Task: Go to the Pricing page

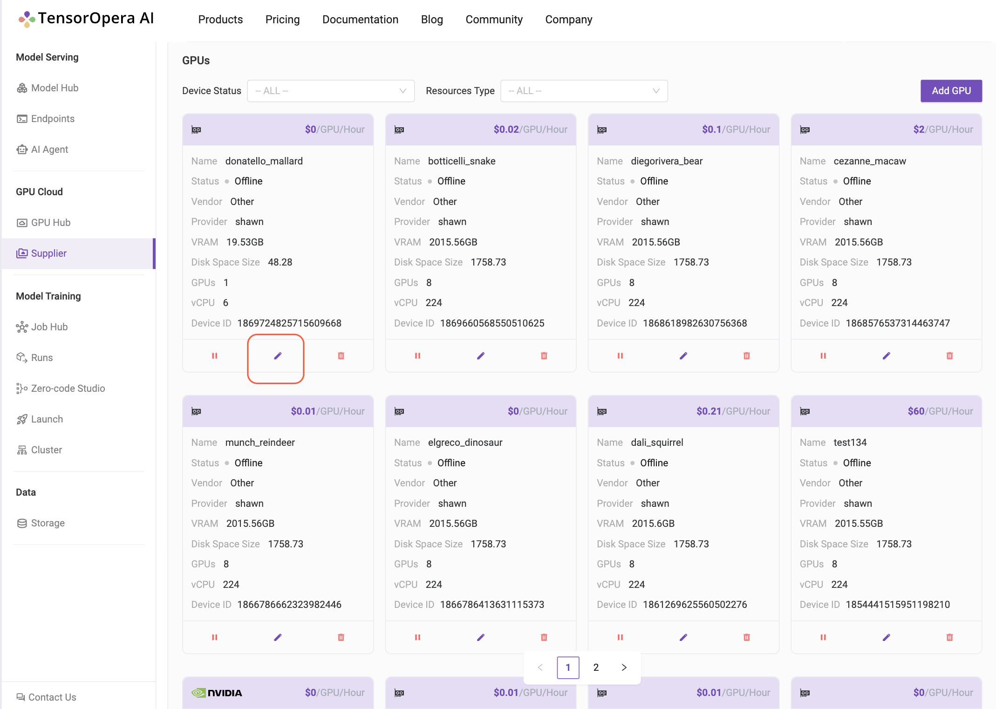Action: (x=282, y=20)
